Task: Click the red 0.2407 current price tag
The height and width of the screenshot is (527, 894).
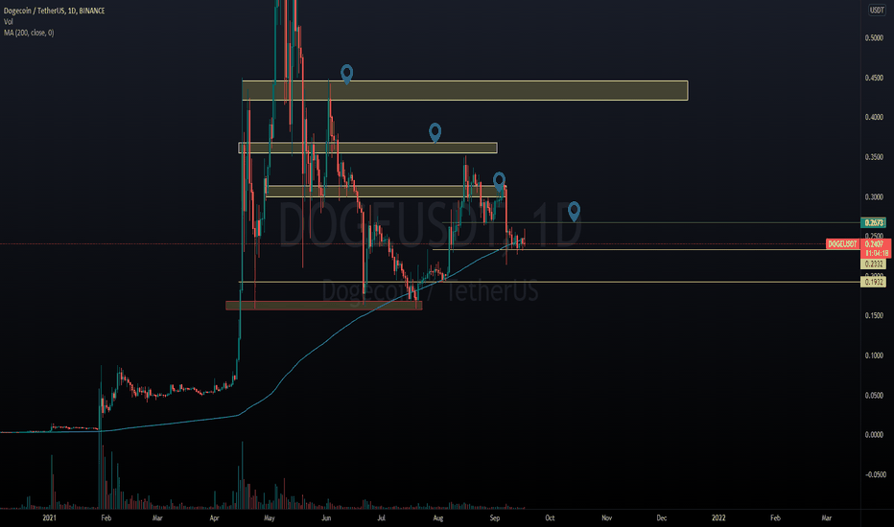Action: tap(875, 243)
